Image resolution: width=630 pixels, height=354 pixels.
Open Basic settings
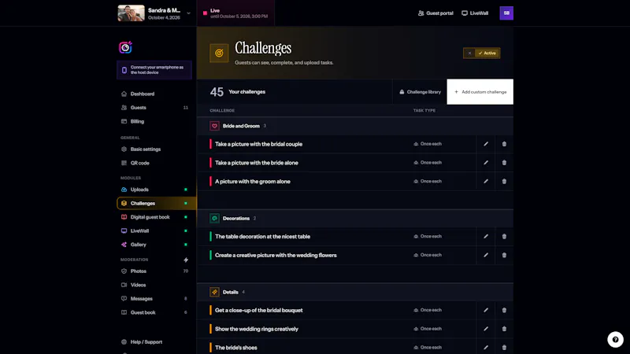click(154, 149)
